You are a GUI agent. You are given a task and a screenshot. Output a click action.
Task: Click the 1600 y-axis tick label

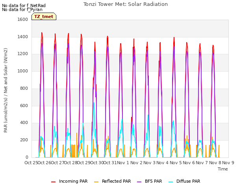click(23, 19)
